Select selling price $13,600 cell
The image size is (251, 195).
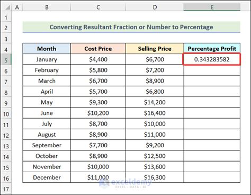coord(155,166)
